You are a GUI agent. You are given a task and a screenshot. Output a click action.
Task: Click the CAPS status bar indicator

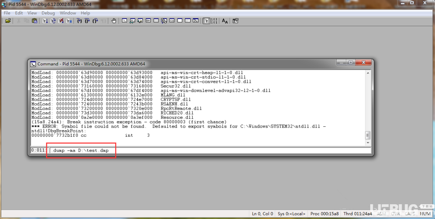[x=410, y=213]
